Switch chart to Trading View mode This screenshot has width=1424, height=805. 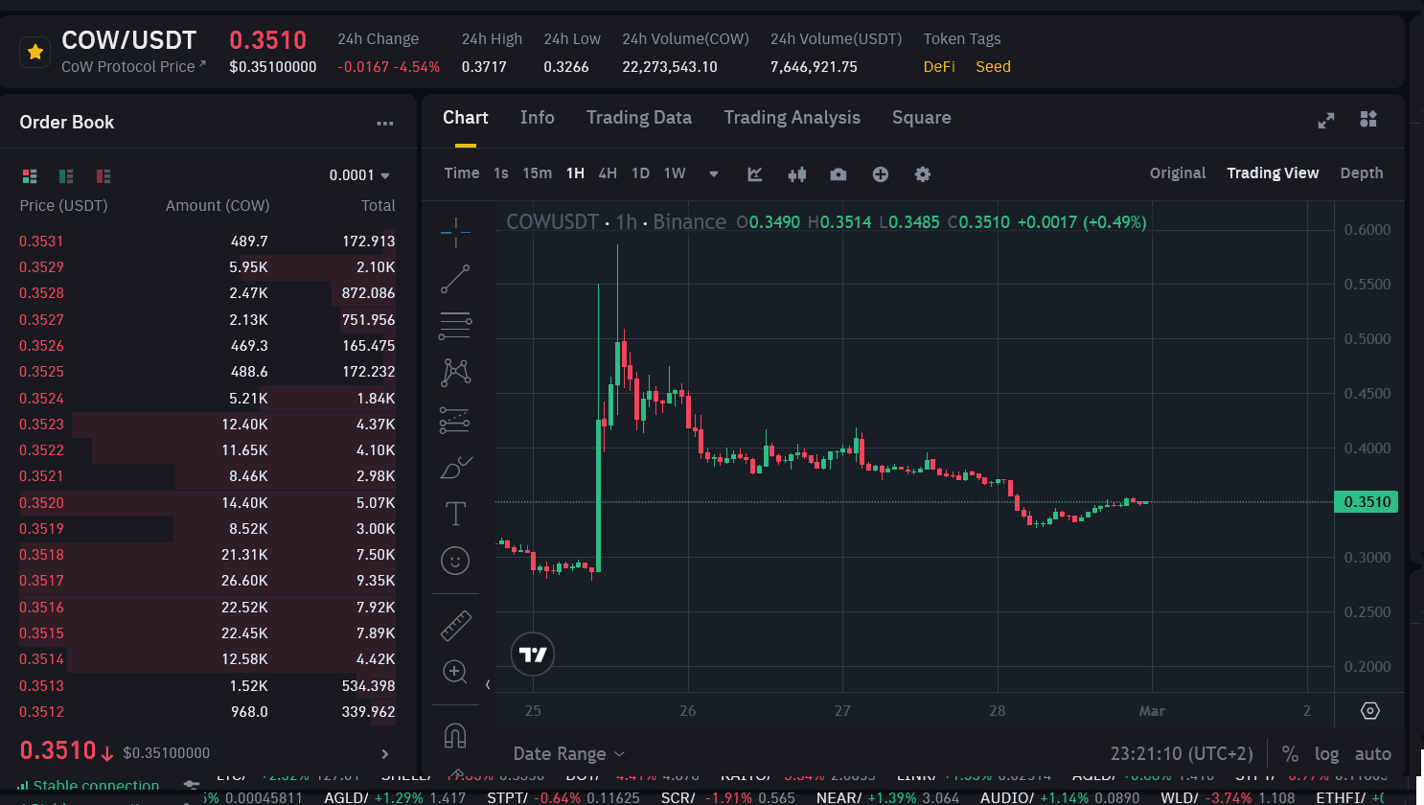[1273, 173]
